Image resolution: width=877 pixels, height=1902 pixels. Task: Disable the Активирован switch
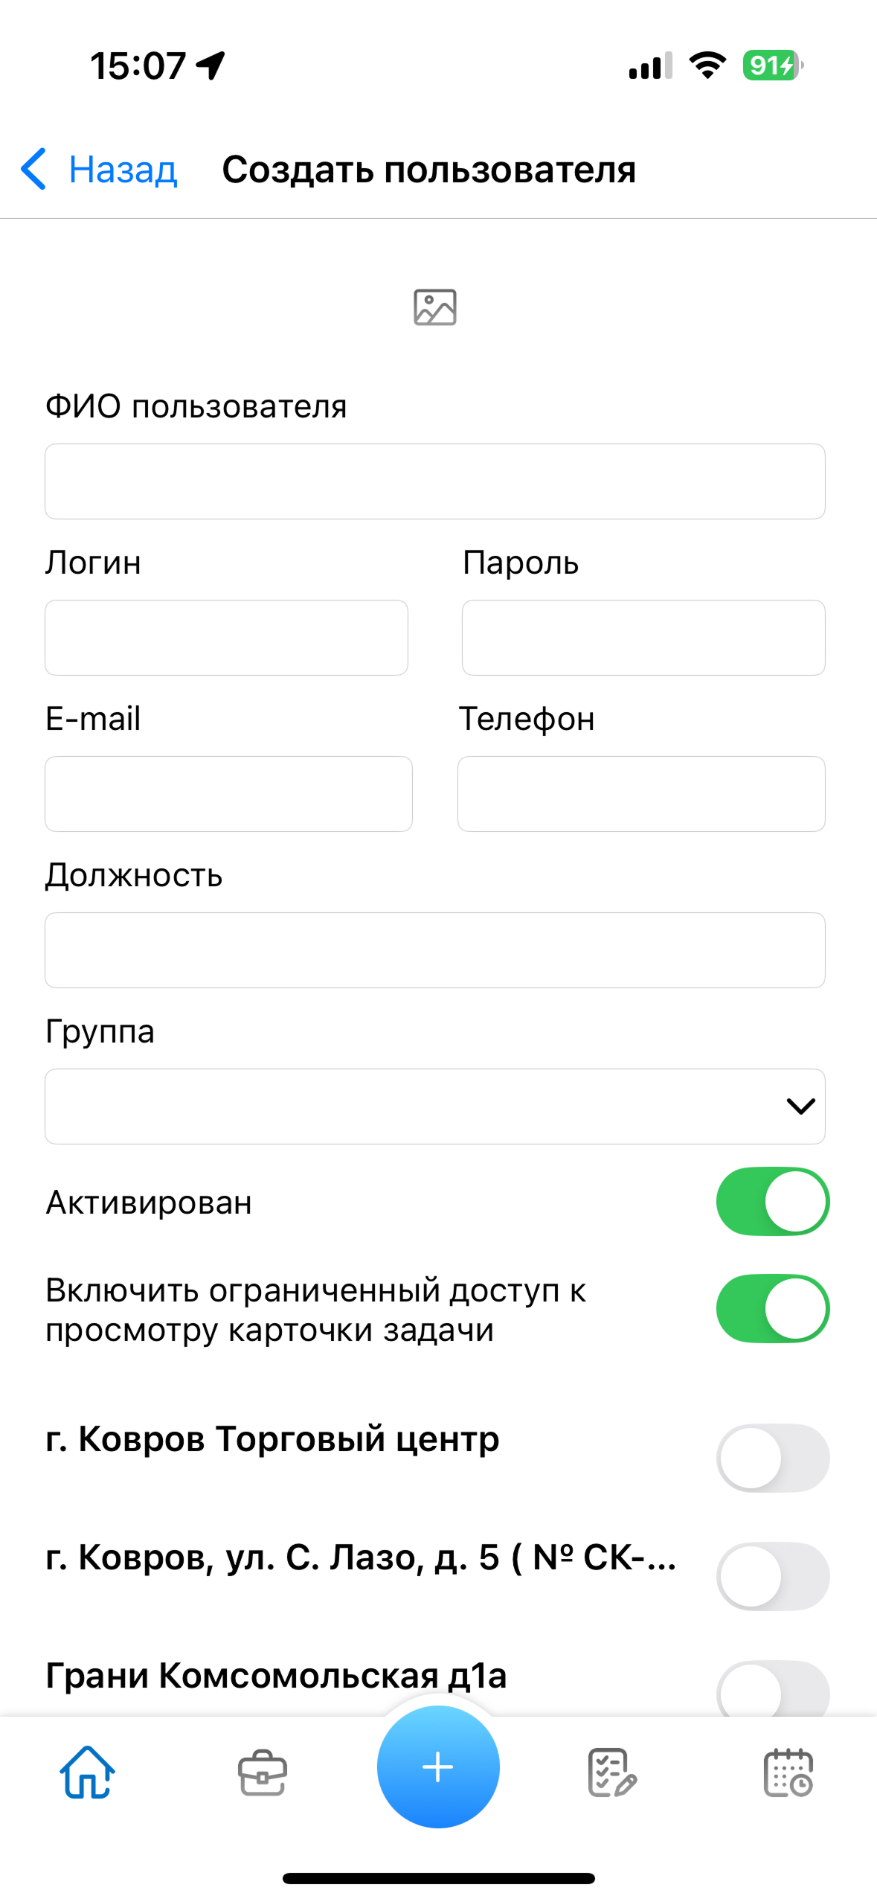[773, 1201]
